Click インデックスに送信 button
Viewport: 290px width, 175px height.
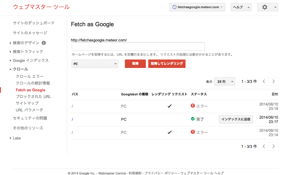236,119
